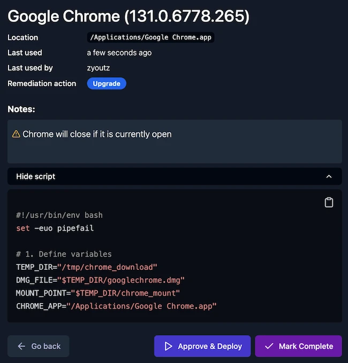Click the MOUNT_POINT variable line

click(x=98, y=293)
